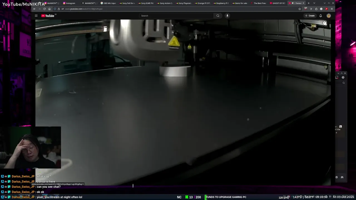356x200 pixels.
Task: Expand the list all tabs dropdown
Action: tap(314, 3)
